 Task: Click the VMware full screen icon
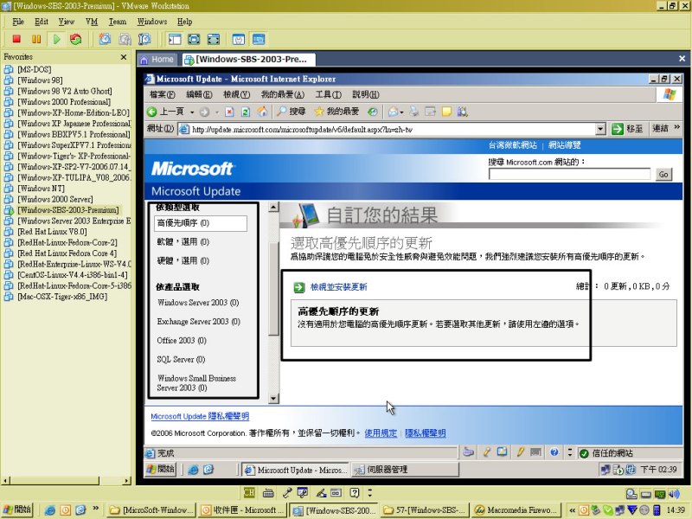pyautogui.click(x=194, y=39)
